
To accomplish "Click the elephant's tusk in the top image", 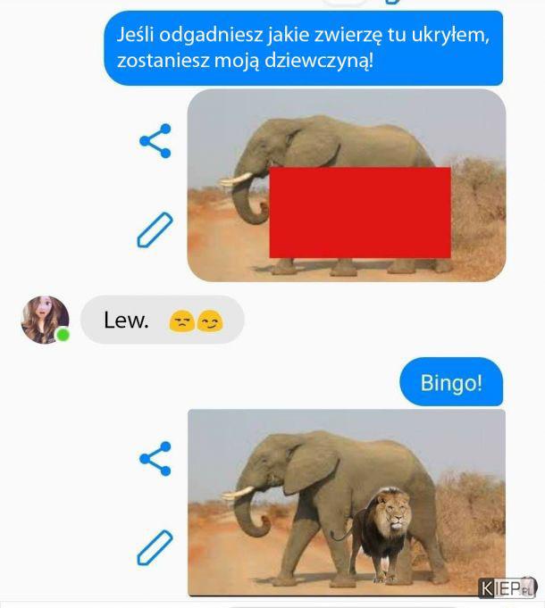I will [236, 180].
